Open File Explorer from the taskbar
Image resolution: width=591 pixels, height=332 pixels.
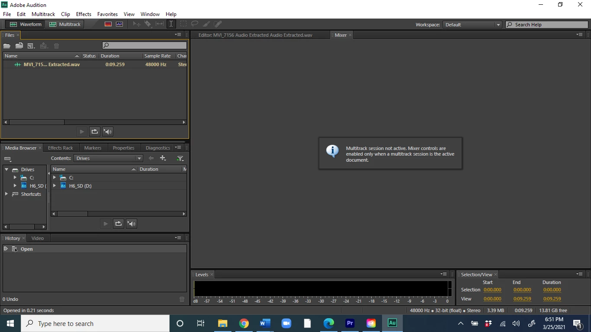(223, 323)
